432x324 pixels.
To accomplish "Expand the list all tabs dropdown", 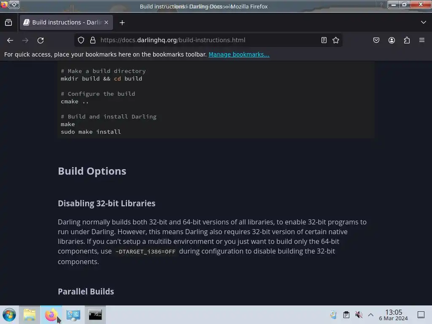I will 424,22.
